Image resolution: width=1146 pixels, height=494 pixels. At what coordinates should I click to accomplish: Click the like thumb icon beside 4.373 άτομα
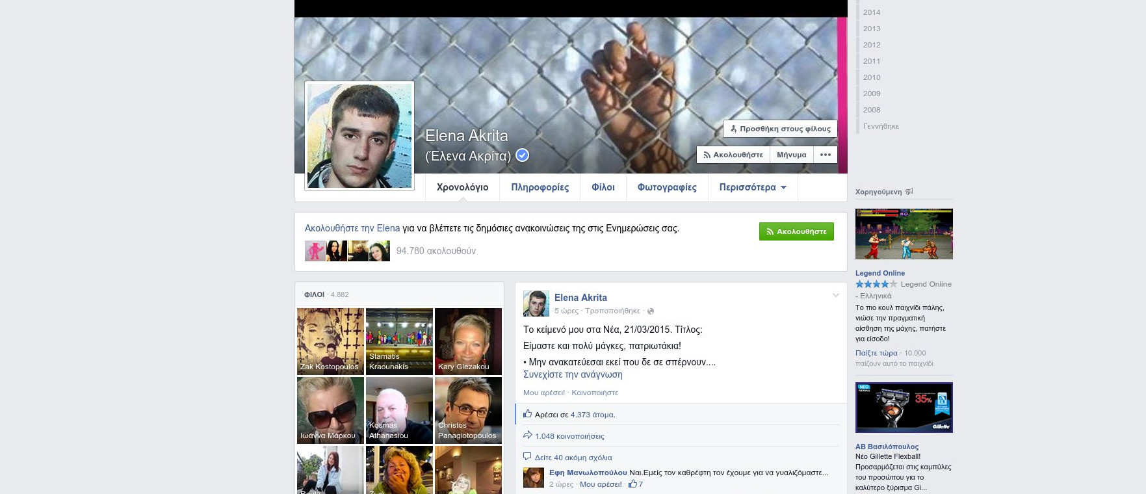pyautogui.click(x=528, y=413)
